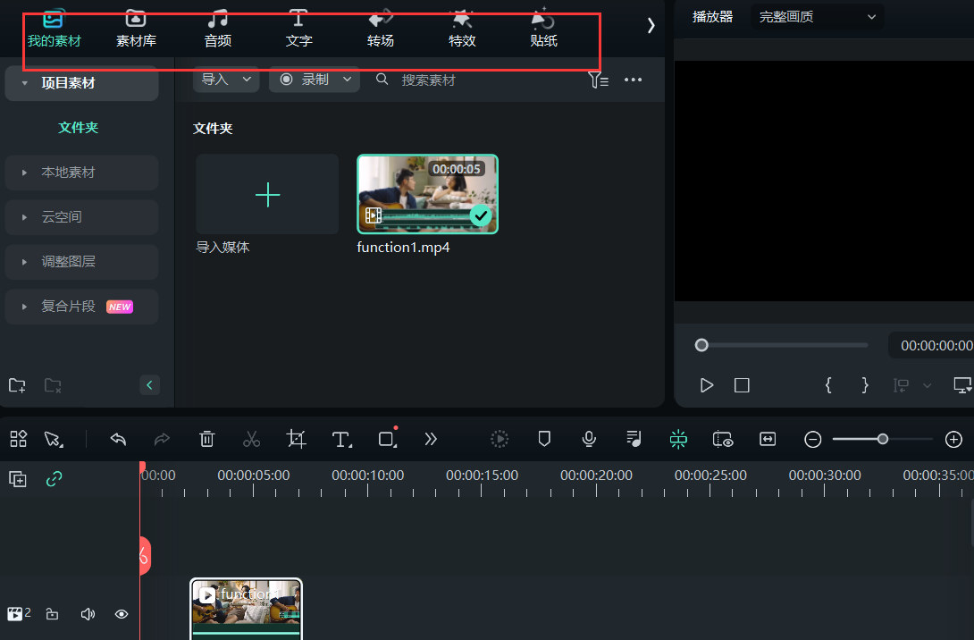
Task: Click the delete trash icon
Action: [x=206, y=439]
